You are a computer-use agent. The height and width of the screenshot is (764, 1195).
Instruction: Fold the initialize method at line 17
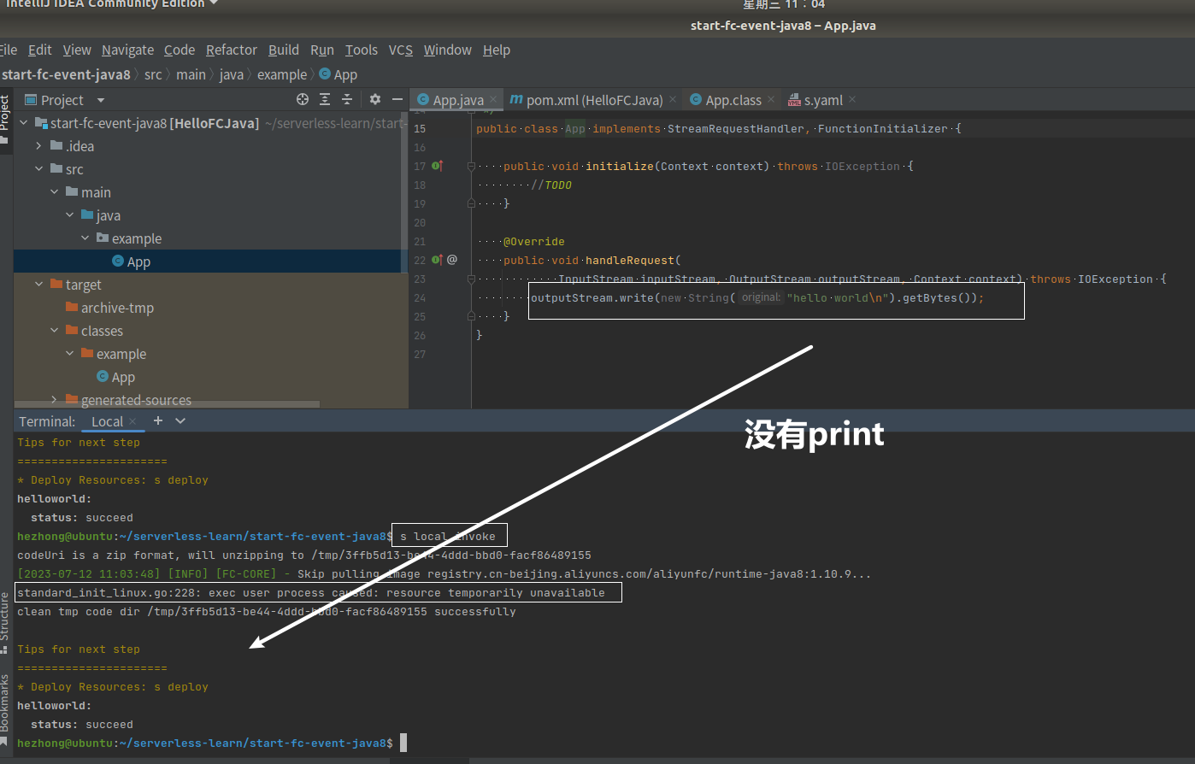click(x=471, y=167)
